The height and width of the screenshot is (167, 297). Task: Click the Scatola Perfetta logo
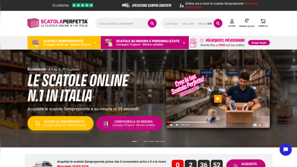click(58, 23)
